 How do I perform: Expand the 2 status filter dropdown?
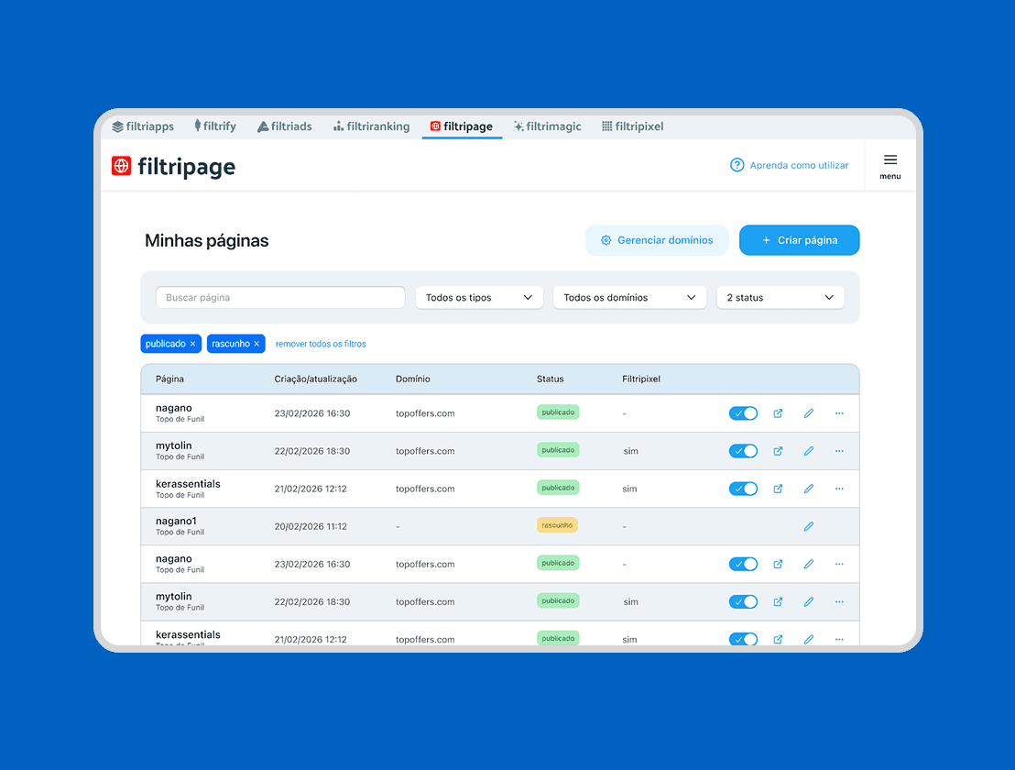click(x=780, y=297)
